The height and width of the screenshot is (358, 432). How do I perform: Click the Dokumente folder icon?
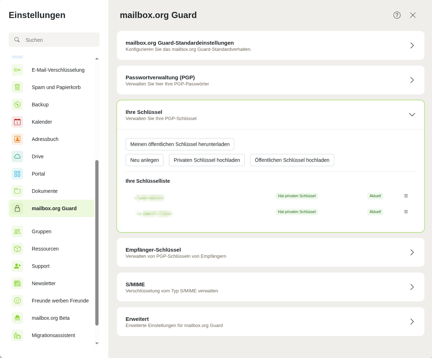pos(17,191)
